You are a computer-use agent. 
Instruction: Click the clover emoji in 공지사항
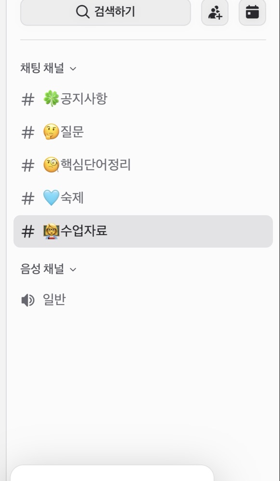[x=51, y=99]
